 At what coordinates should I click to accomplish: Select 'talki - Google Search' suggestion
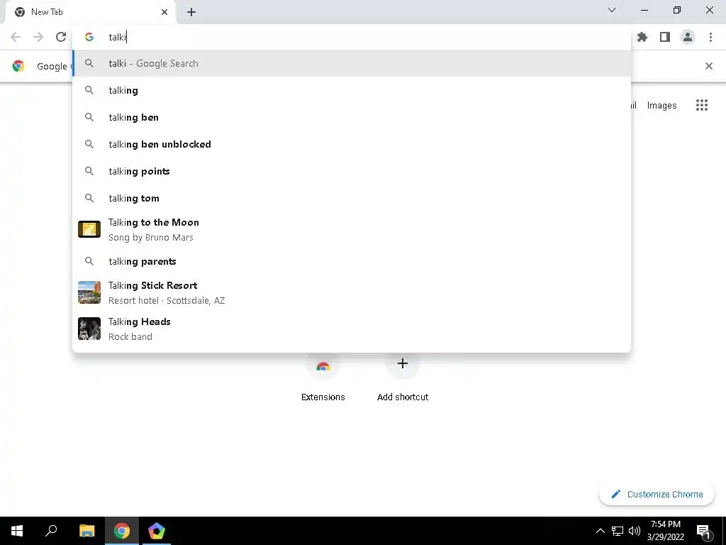click(x=352, y=63)
